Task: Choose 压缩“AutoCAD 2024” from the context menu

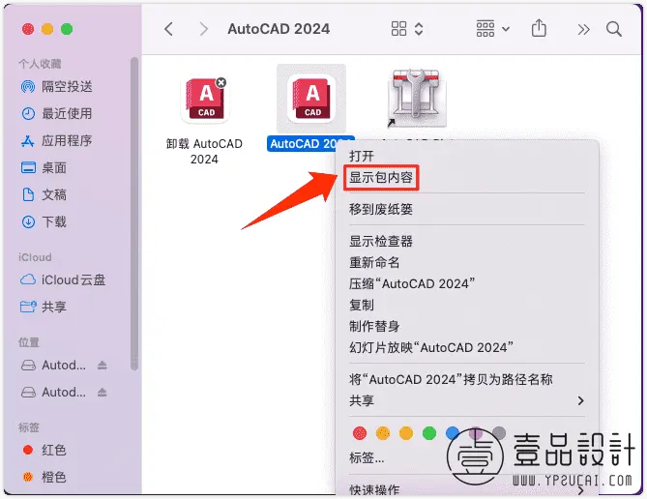Action: coord(412,284)
